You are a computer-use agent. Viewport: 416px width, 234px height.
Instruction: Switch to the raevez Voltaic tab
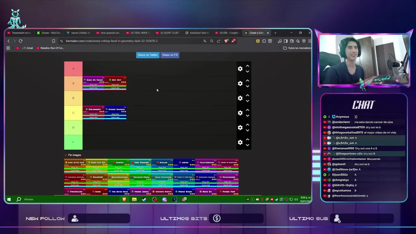click(79, 33)
